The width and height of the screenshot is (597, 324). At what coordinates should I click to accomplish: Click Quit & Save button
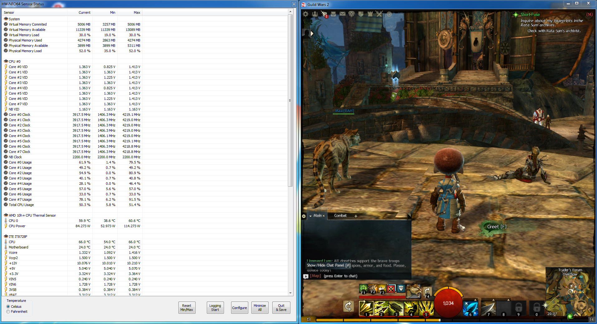(x=281, y=308)
